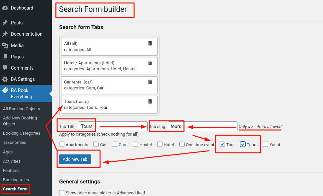This screenshot has height=196, width=323.
Task: Open the Posts menu item
Action: (17, 23)
